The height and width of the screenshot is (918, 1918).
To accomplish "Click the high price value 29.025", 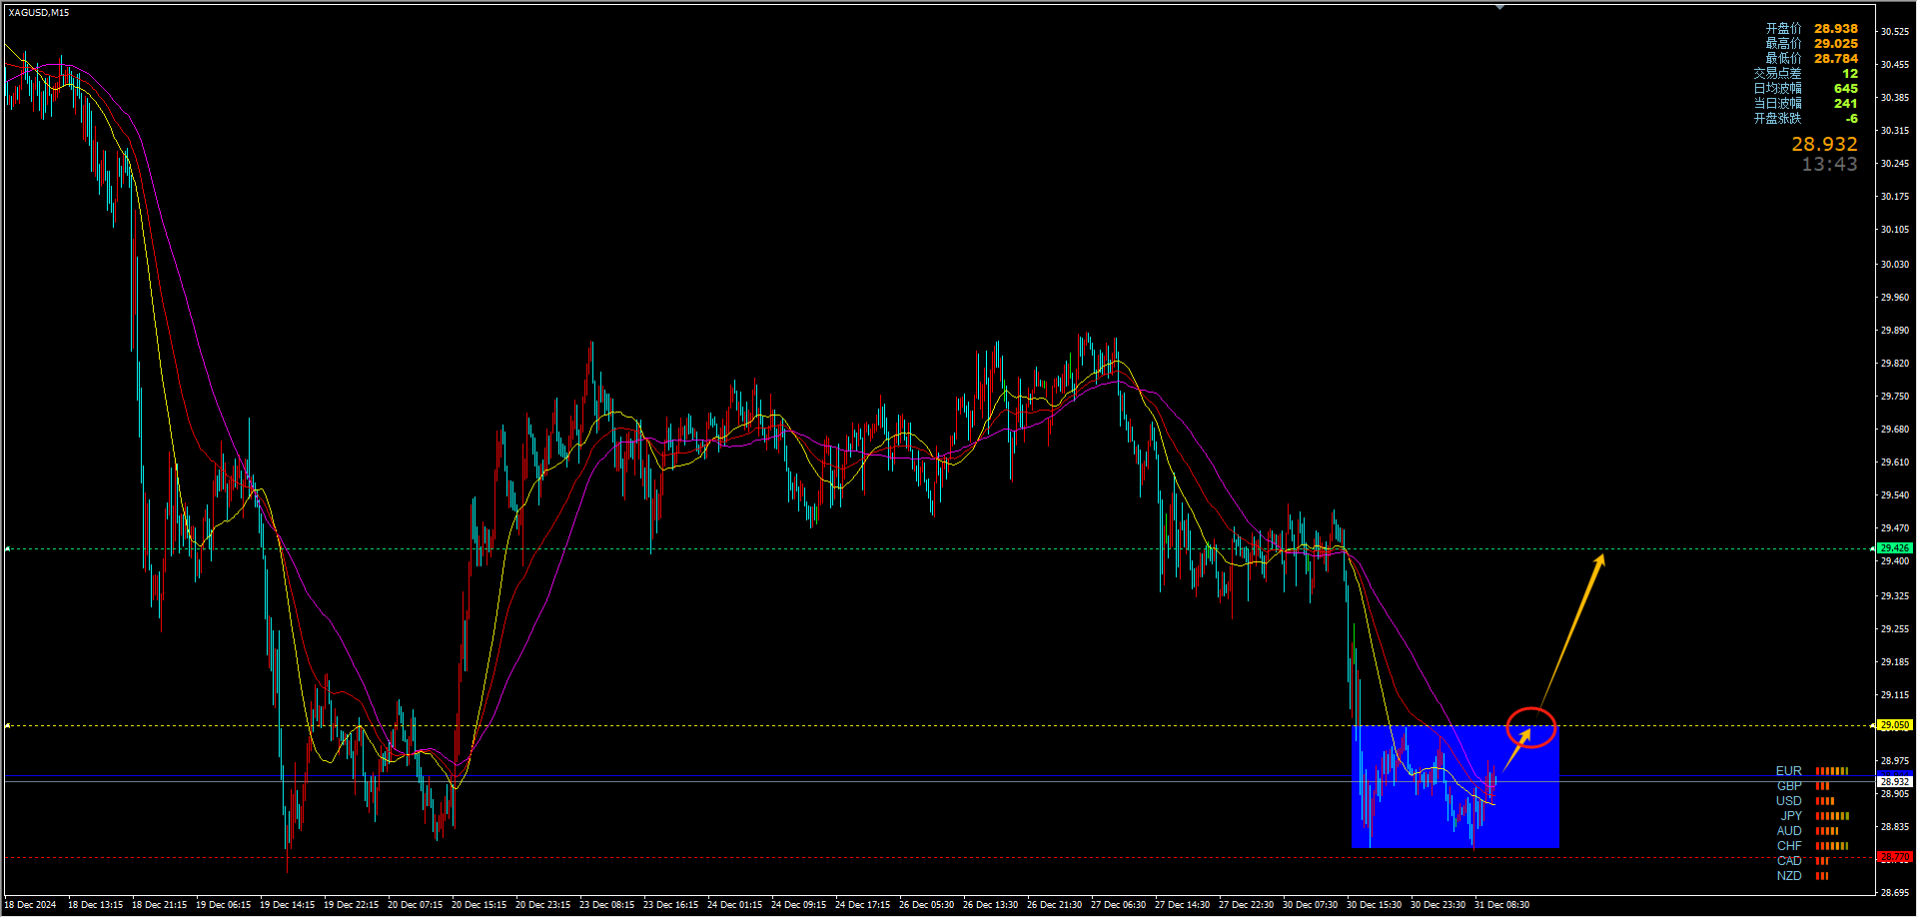I will [x=1836, y=44].
